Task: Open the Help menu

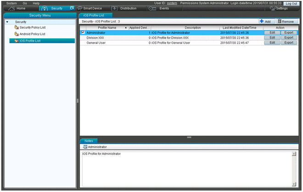Action: click(36, 3)
